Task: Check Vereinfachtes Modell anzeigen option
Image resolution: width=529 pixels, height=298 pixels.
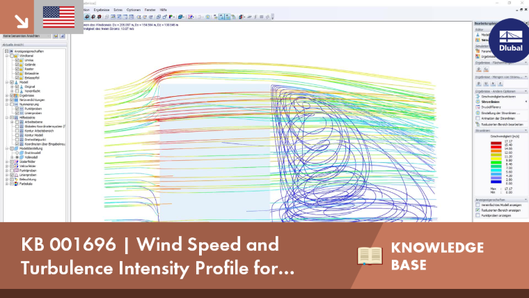Action: pyautogui.click(x=477, y=205)
